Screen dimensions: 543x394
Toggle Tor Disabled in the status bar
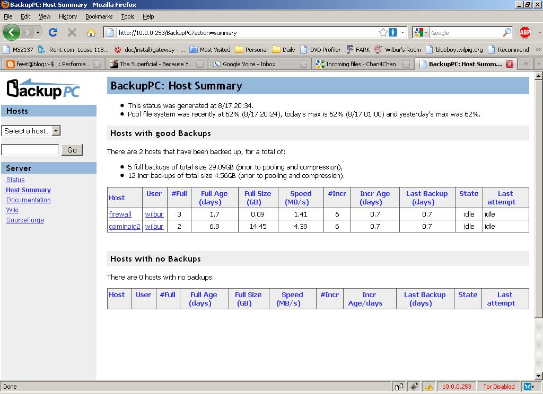498,387
